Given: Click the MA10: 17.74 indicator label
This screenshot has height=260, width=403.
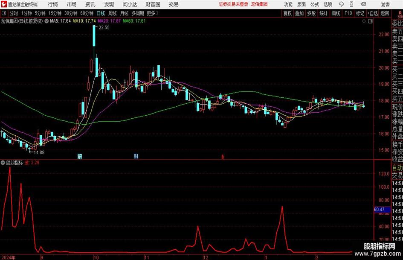Looking at the screenshot, I should [84, 21].
